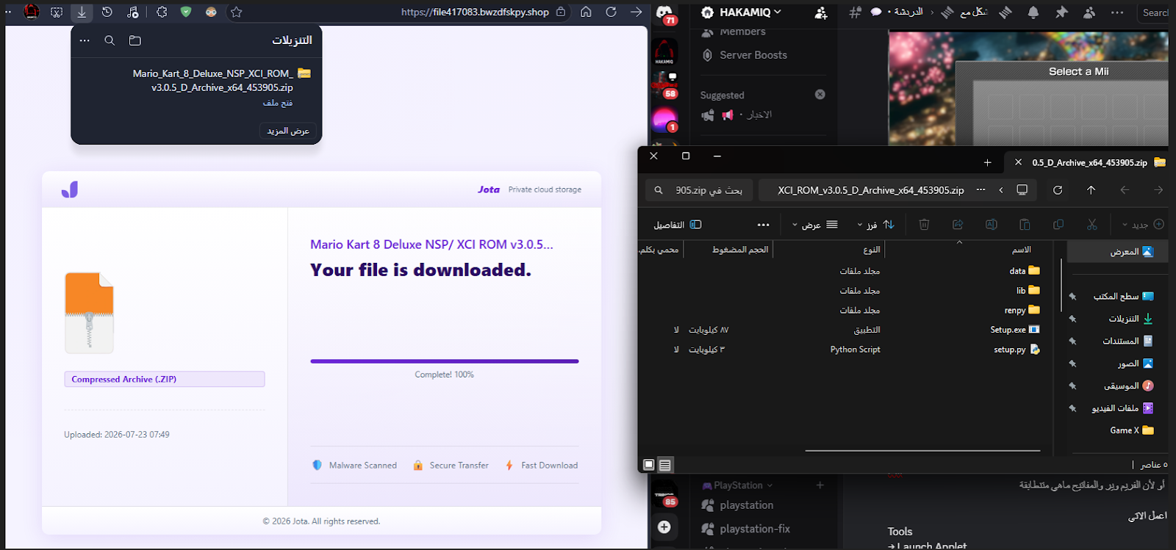Open المعرض gallery in the Explorer sidebar
This screenshot has width=1176, height=550.
(x=1116, y=252)
